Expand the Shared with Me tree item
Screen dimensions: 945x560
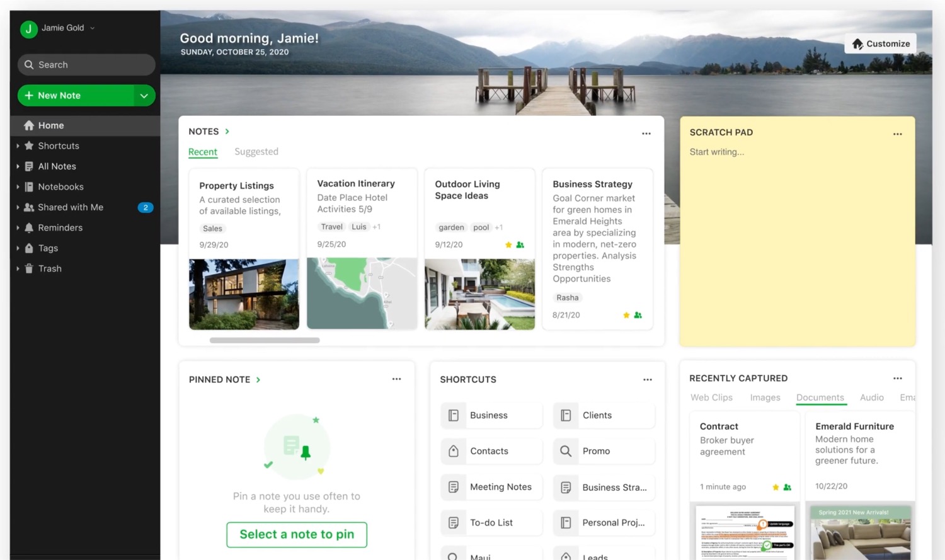[x=18, y=207]
